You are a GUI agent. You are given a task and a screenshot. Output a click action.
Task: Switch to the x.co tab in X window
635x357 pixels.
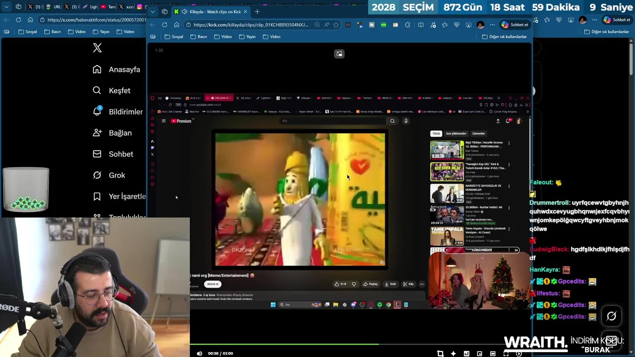(x=126, y=6)
